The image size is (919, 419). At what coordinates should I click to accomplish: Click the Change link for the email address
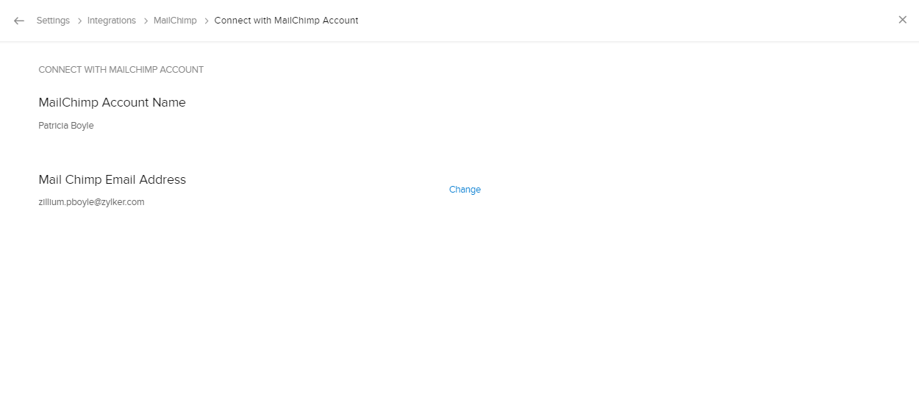coord(465,190)
